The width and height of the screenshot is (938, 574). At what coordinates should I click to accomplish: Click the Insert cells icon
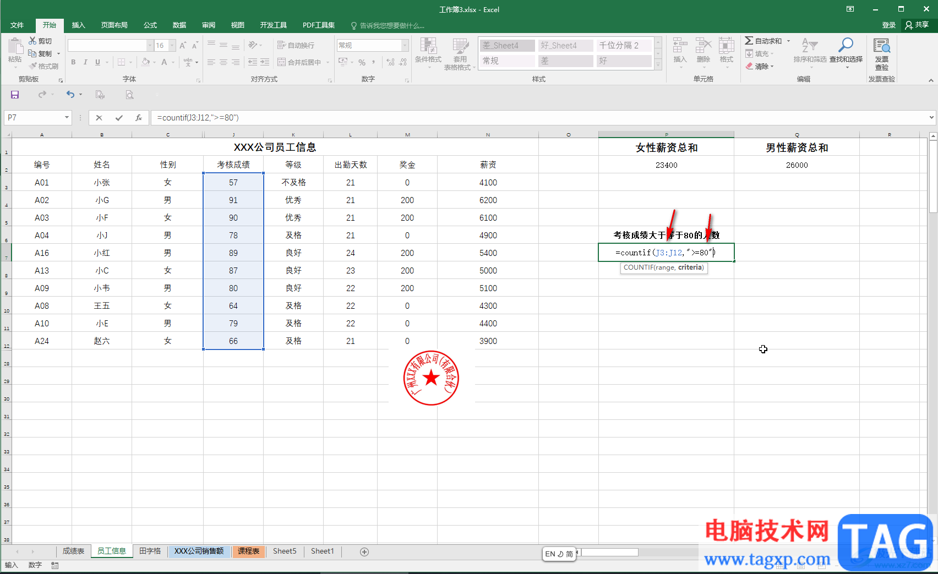pos(680,46)
